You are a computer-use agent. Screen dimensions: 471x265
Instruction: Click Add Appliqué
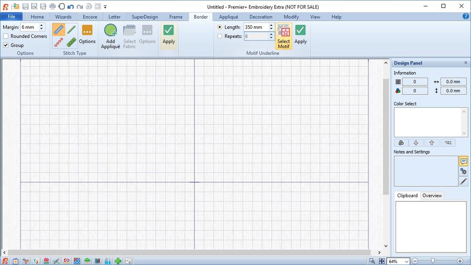point(110,36)
